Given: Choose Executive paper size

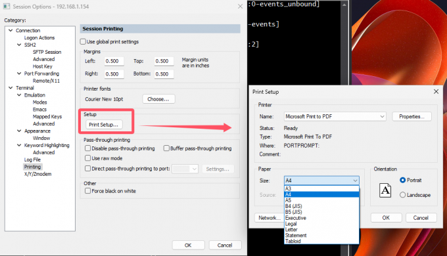Looking at the screenshot, I should click(321, 218).
